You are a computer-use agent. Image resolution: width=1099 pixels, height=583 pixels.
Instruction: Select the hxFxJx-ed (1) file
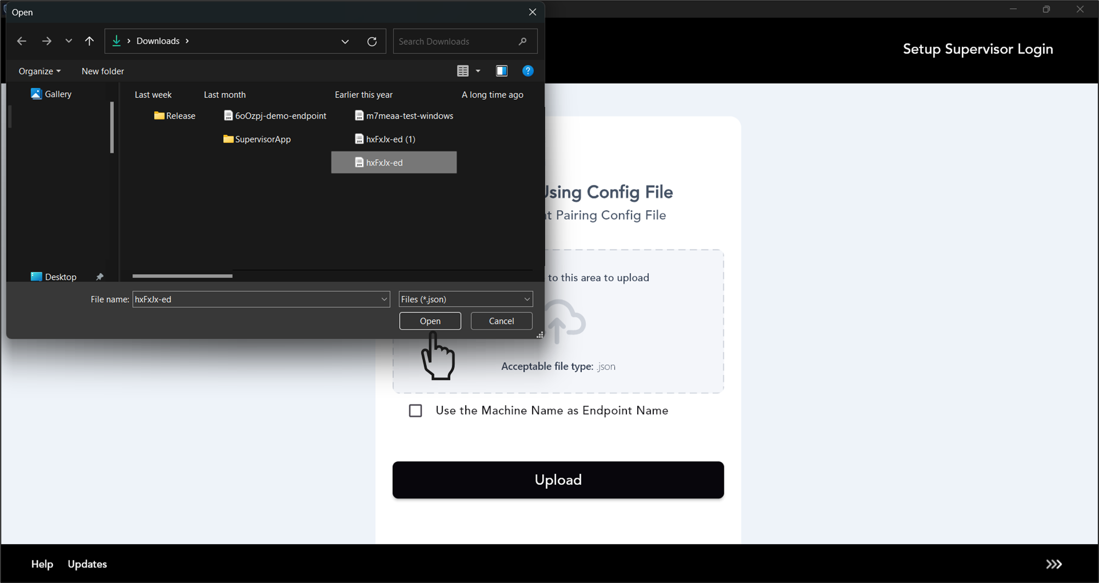(385, 139)
